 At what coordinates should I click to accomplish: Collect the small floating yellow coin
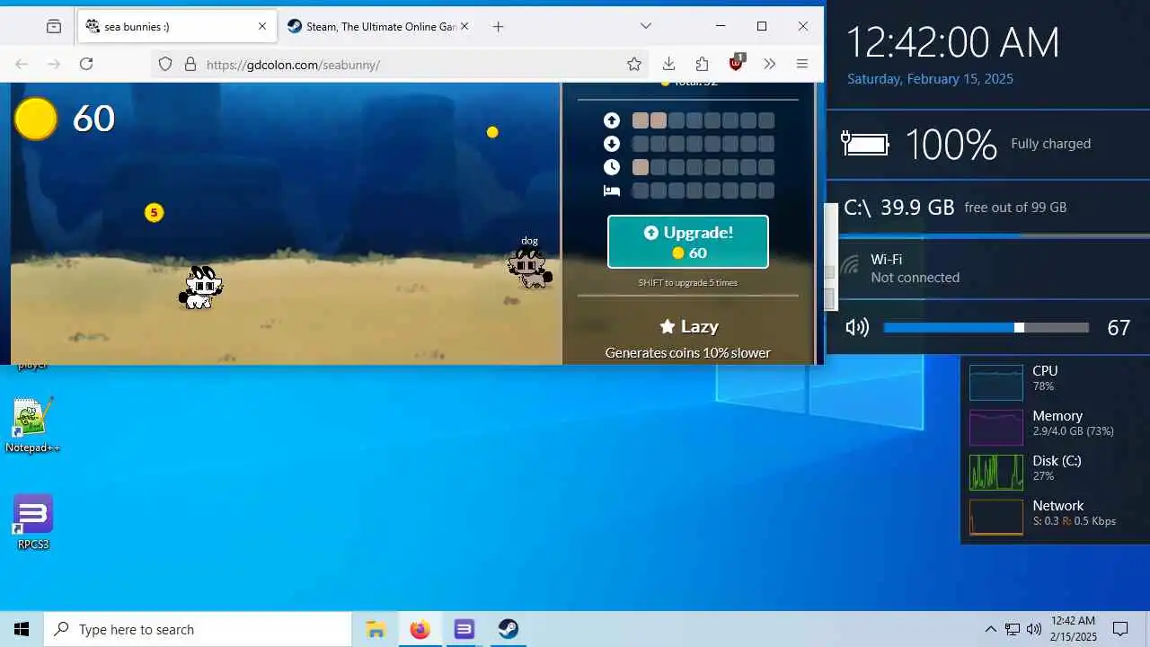(492, 132)
